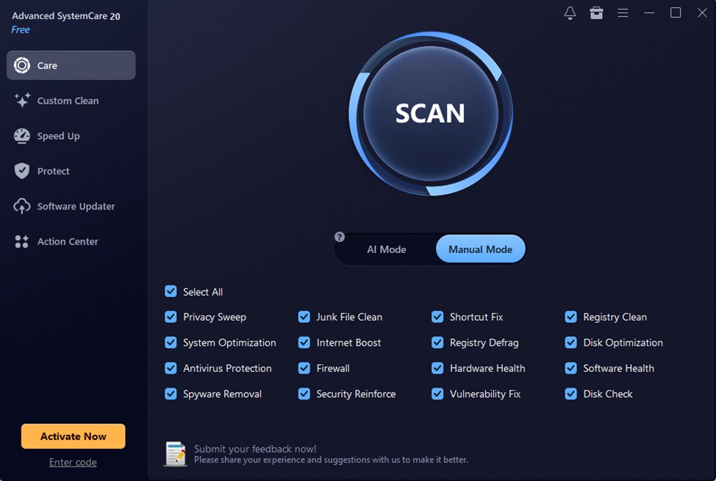Close the Advanced SystemCare window
This screenshot has height=481, width=716.
point(702,13)
